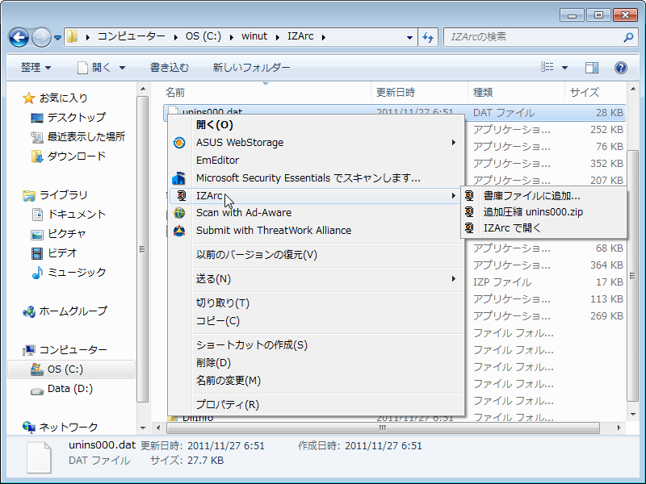The height and width of the screenshot is (484, 646).
Task: Open Help with the question mark icon
Action: click(x=620, y=68)
